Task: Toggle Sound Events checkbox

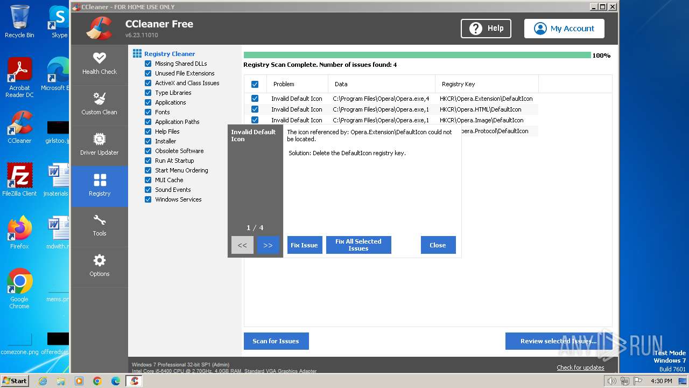Action: pyautogui.click(x=148, y=190)
